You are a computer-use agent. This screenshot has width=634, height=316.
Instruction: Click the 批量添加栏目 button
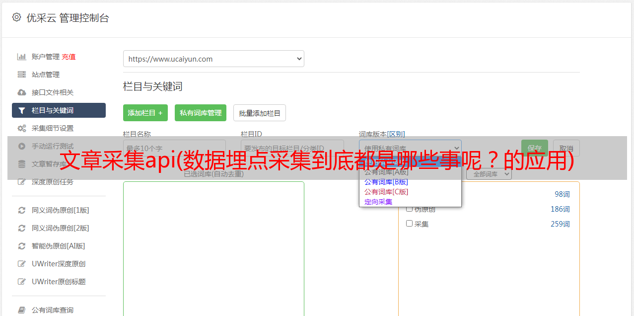tap(260, 113)
